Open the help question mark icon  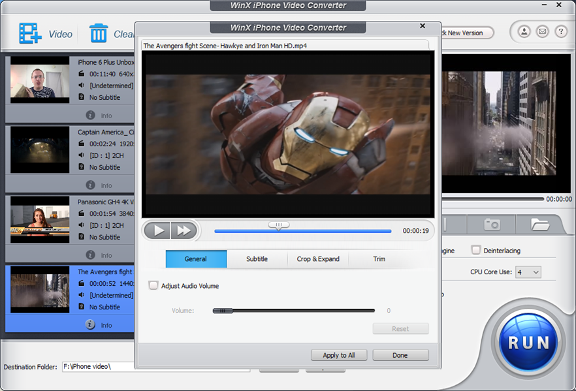click(x=560, y=32)
